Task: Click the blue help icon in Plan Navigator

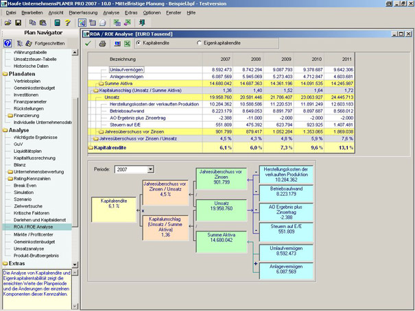Action: tap(8, 43)
